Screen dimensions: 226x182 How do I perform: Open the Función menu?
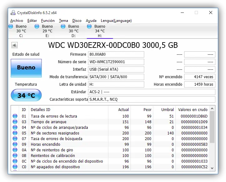pyautogui.click(x=48, y=21)
